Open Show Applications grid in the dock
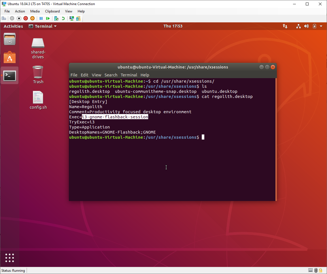327x274 pixels. coord(9,258)
